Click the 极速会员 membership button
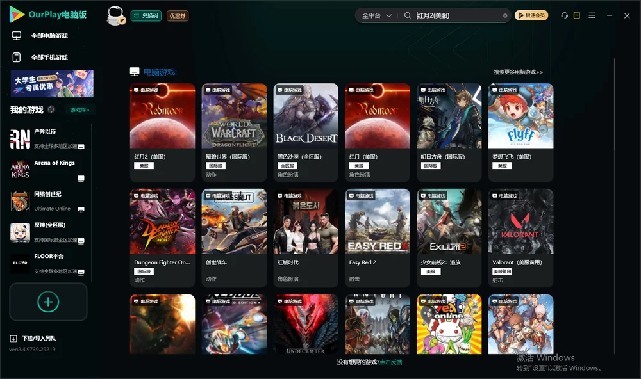The height and width of the screenshot is (379, 641). [x=531, y=15]
